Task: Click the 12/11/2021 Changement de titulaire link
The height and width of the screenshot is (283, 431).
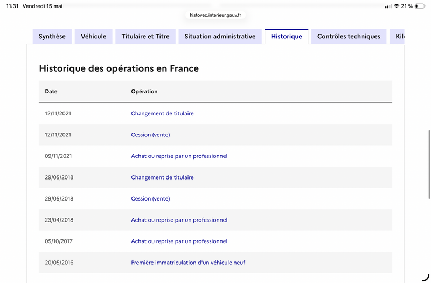Action: pos(162,113)
